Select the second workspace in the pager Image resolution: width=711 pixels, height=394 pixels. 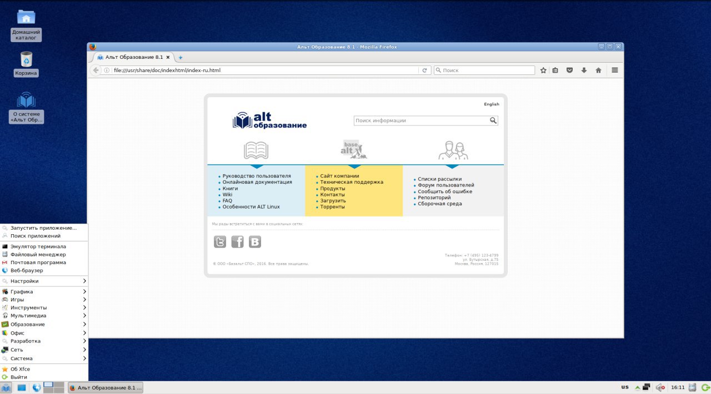58,385
